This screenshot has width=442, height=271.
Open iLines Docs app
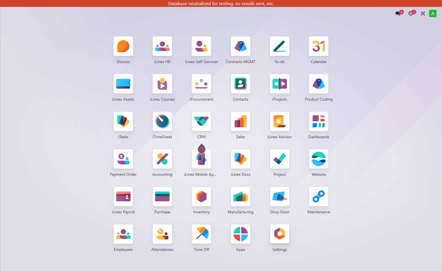pos(241,159)
